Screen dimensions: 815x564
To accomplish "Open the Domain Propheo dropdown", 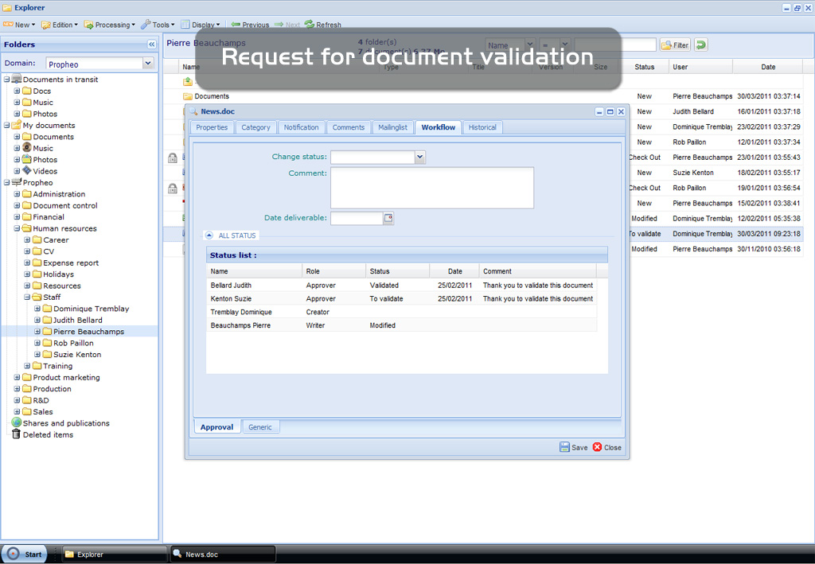I will pos(148,64).
